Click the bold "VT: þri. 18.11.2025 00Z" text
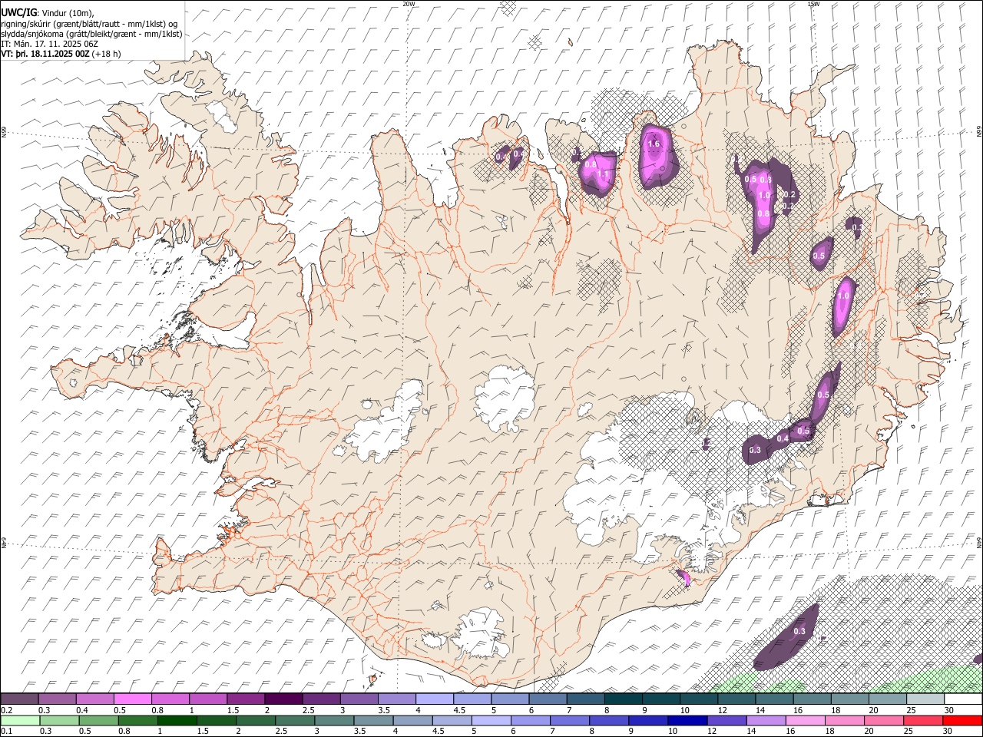 [x=45, y=54]
